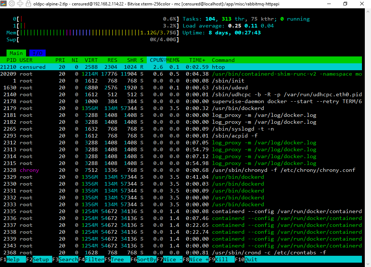Image resolution: width=371 pixels, height=267 pixels.
Task: Sort by the RES column header
Action: pos(112,60)
